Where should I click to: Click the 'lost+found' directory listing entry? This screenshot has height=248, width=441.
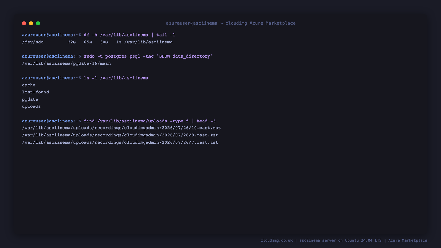[x=35, y=92]
